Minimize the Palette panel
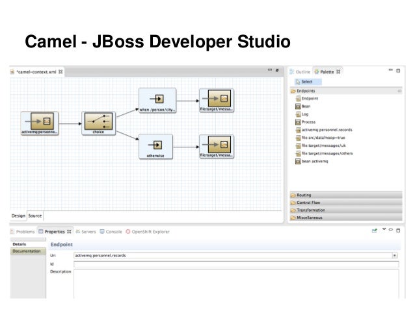Viewport: 415px width, 311px height. click(x=391, y=70)
